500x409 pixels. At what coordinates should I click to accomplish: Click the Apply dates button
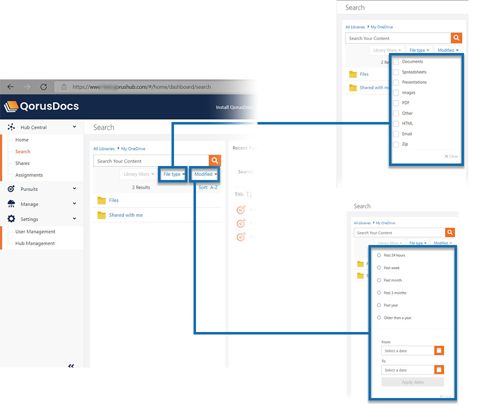[412, 382]
